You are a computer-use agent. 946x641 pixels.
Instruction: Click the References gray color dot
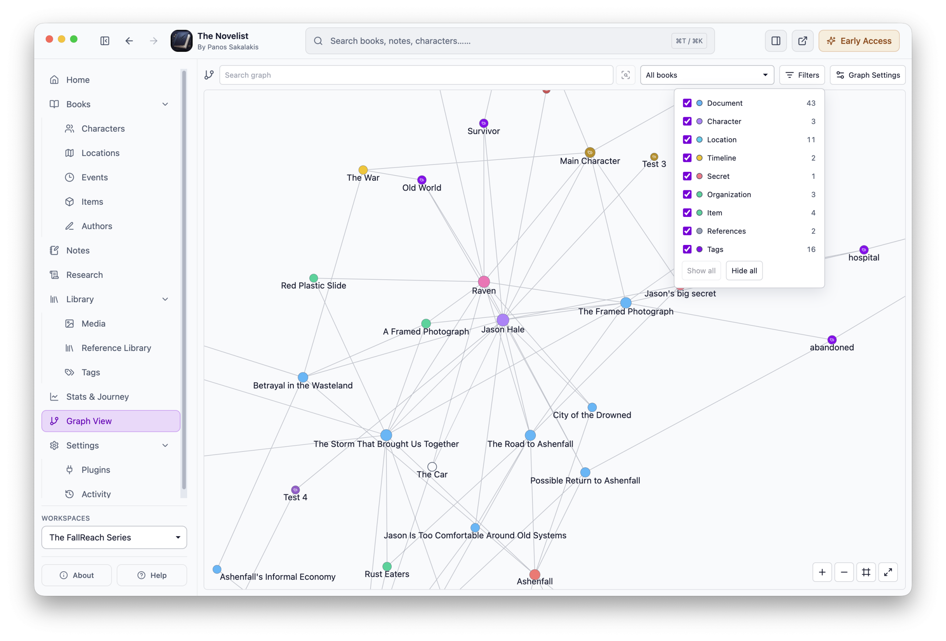click(x=699, y=231)
